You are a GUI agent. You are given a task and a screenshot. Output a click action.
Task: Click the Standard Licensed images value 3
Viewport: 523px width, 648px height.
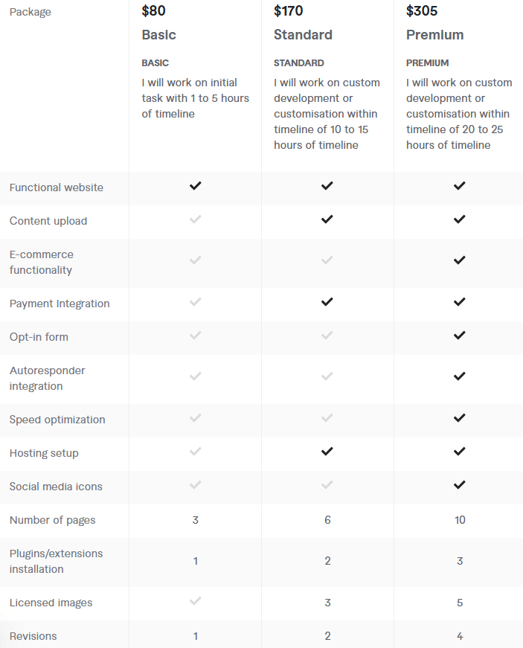tap(327, 603)
